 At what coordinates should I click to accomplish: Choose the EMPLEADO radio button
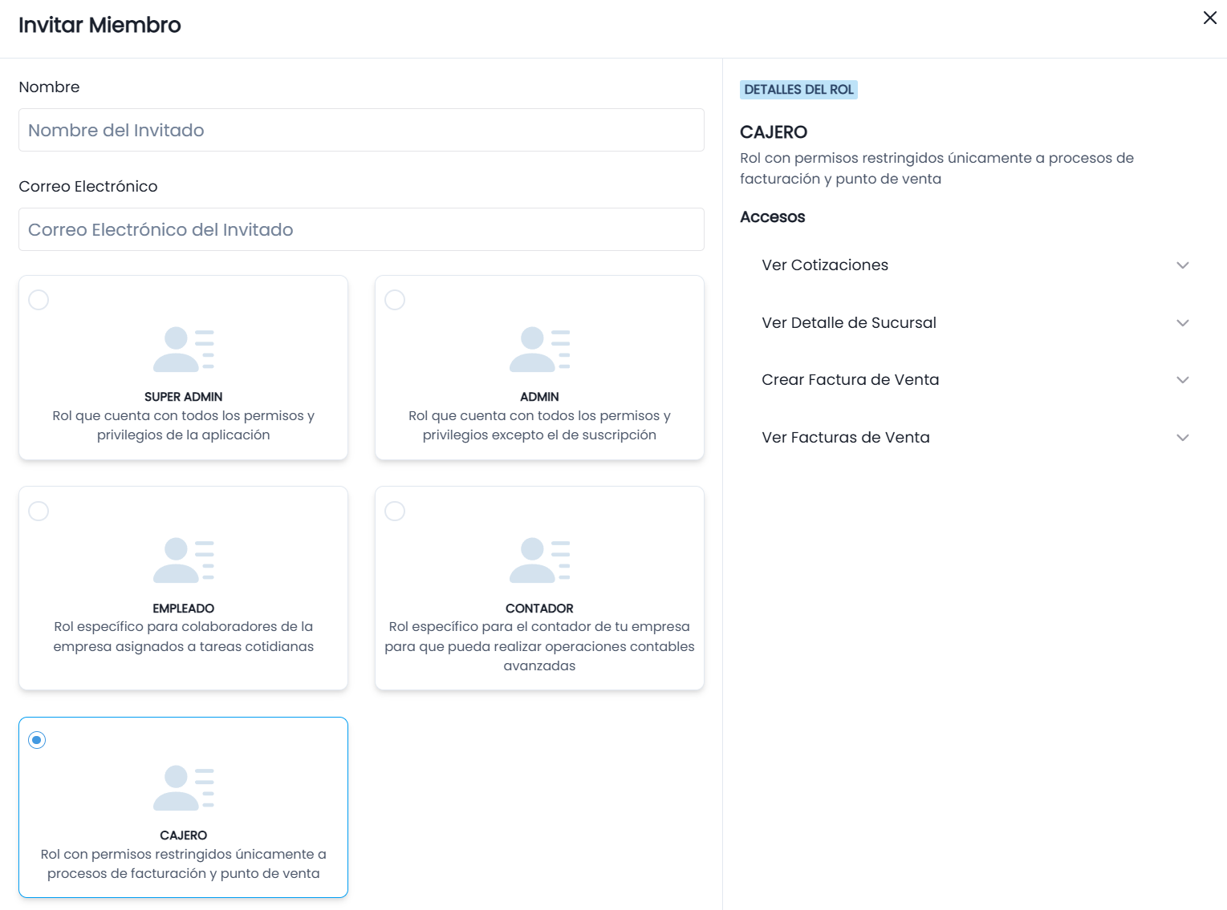click(39, 511)
